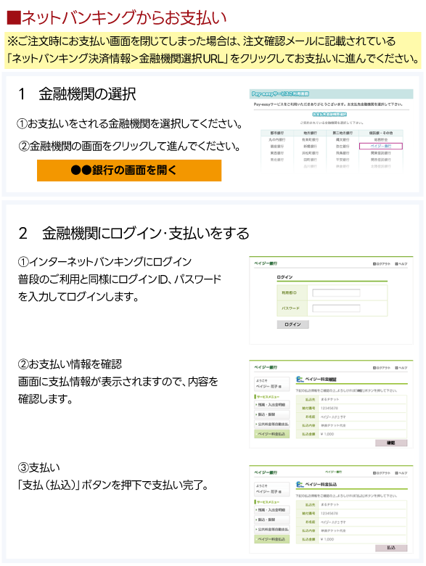This screenshot has height=566, width=426.
Task: Click the 利用者ID input field
Action: coord(336,292)
